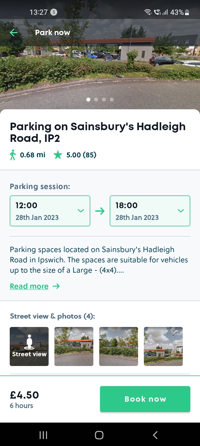View the second parking photo thumbnail
200x446 pixels.
pyautogui.click(x=74, y=346)
